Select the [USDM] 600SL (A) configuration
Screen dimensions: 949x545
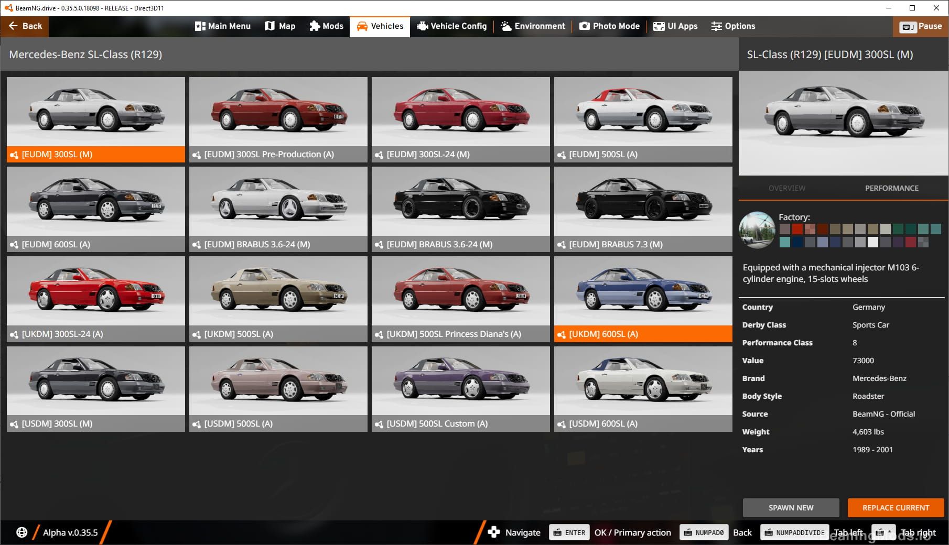[643, 389]
